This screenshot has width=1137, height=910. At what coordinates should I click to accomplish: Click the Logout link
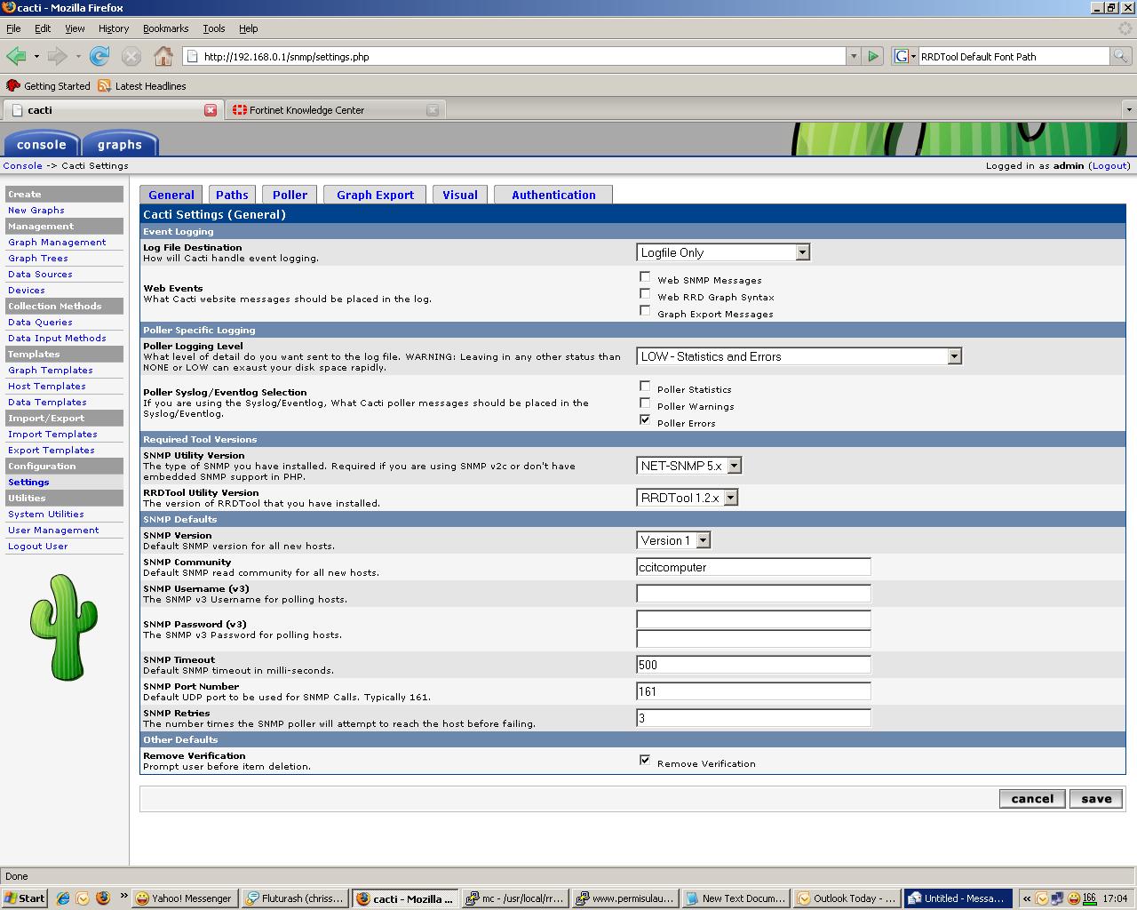coord(1109,165)
